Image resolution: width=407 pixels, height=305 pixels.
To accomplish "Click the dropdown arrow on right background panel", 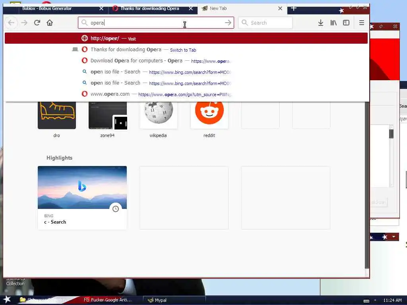I will pos(394,237).
